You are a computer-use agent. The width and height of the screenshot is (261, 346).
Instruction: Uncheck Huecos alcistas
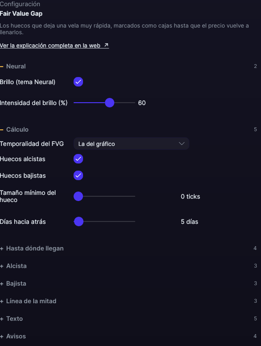78,159
